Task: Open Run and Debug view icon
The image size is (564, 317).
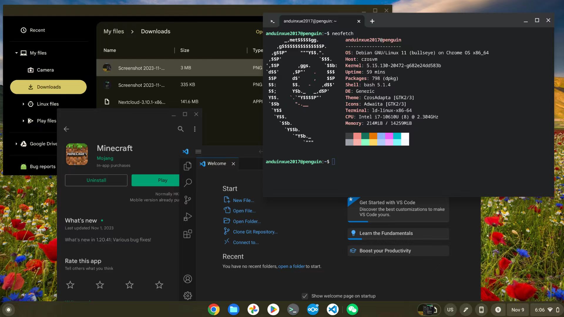Action: [x=187, y=217]
